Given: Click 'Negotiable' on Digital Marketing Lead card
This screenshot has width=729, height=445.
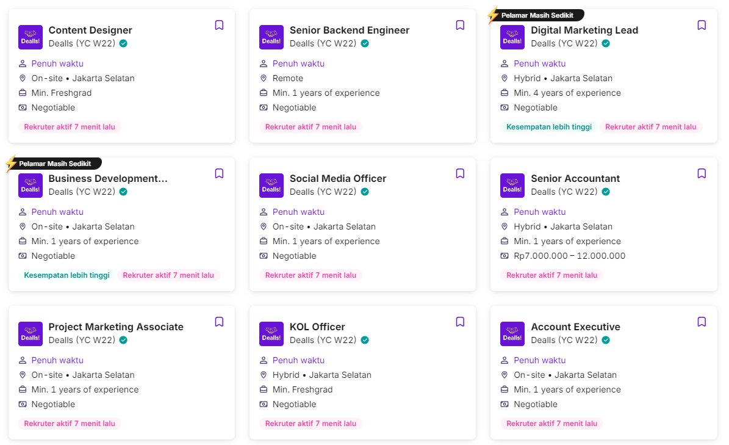Looking at the screenshot, I should (536, 107).
